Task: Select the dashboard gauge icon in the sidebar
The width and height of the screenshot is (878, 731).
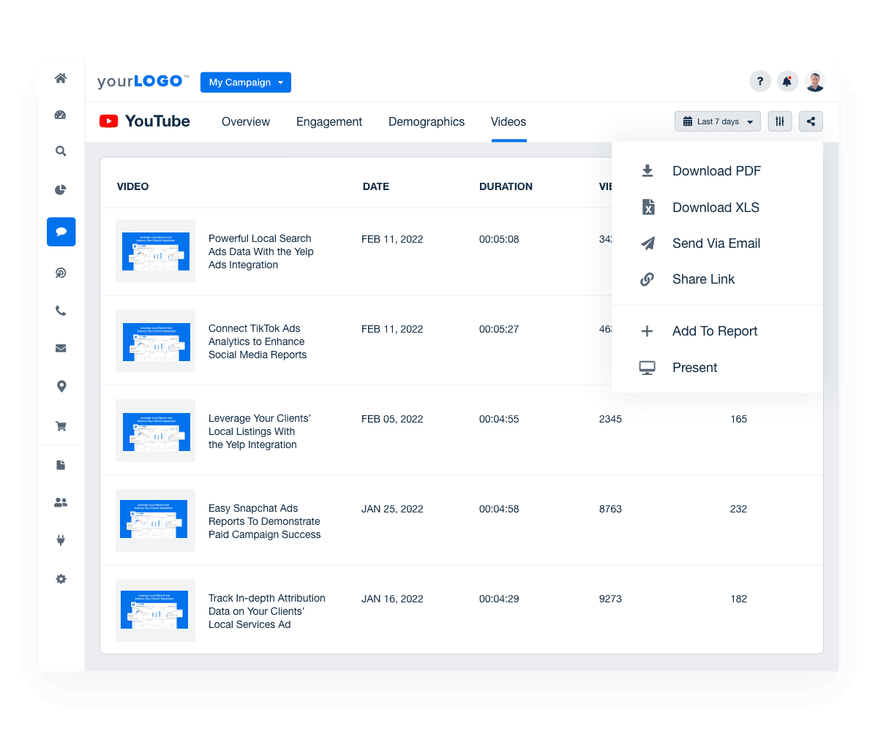Action: click(61, 113)
